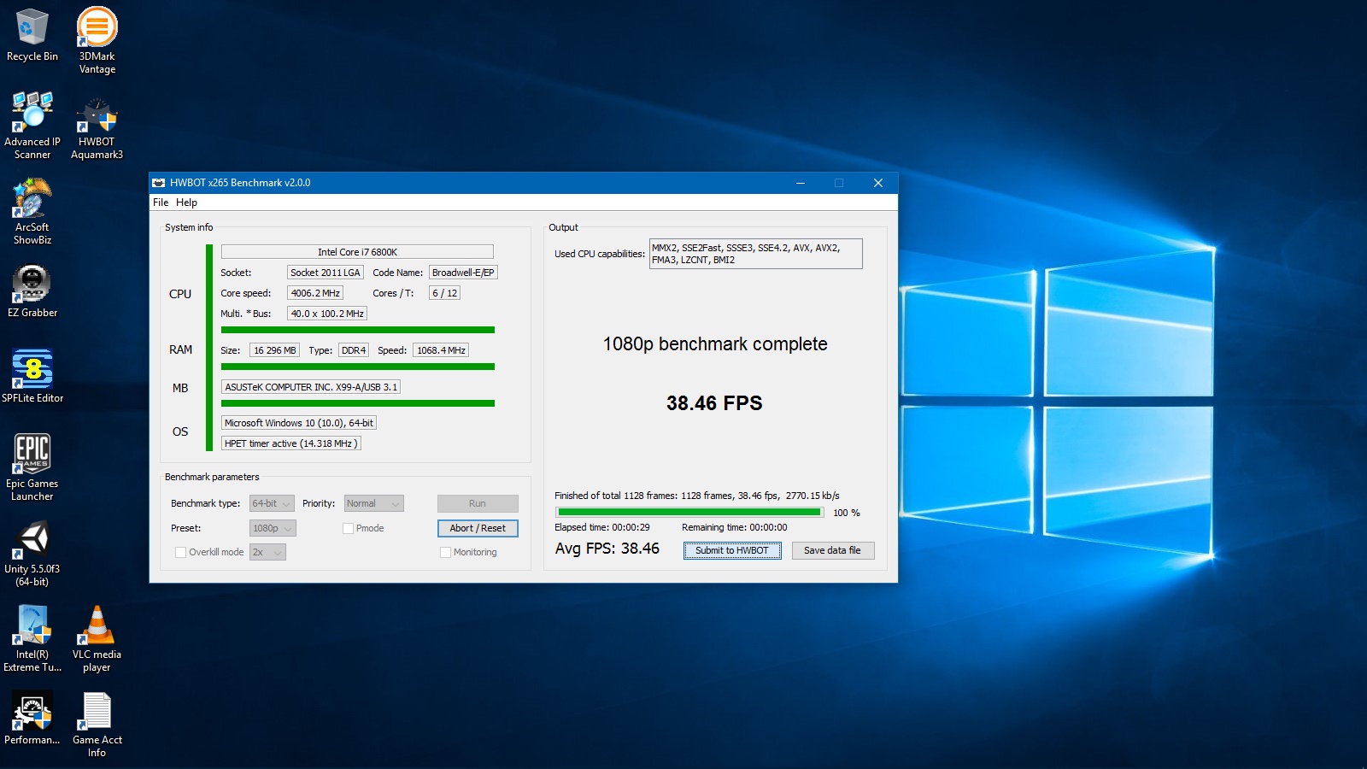
Task: Submit score via Submit to HWBOT
Action: (x=732, y=551)
